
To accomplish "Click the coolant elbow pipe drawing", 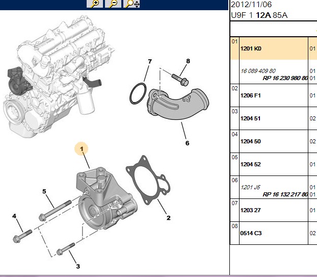I will 178,104.
